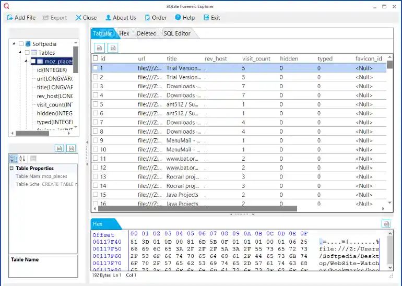This screenshot has width=402, height=286.
Task: Click the export icon in Hex panel
Action: click(386, 224)
